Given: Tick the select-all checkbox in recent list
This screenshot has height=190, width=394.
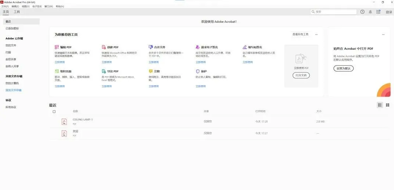Looking at the screenshot, I should pyautogui.click(x=54, y=112).
